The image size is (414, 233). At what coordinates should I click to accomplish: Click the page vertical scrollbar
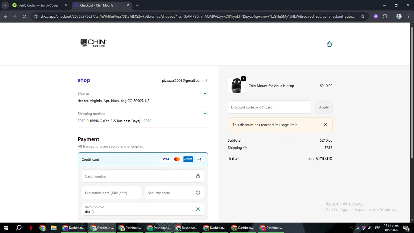[x=412, y=93]
